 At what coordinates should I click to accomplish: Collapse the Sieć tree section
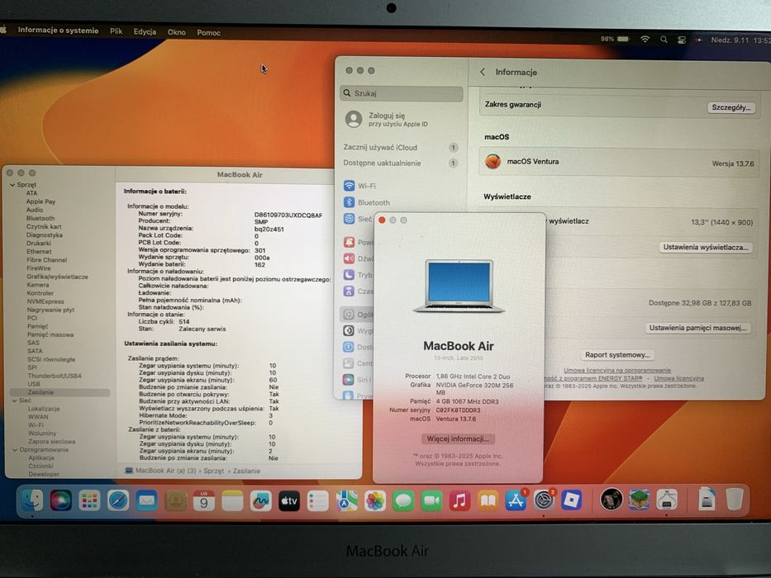14,400
